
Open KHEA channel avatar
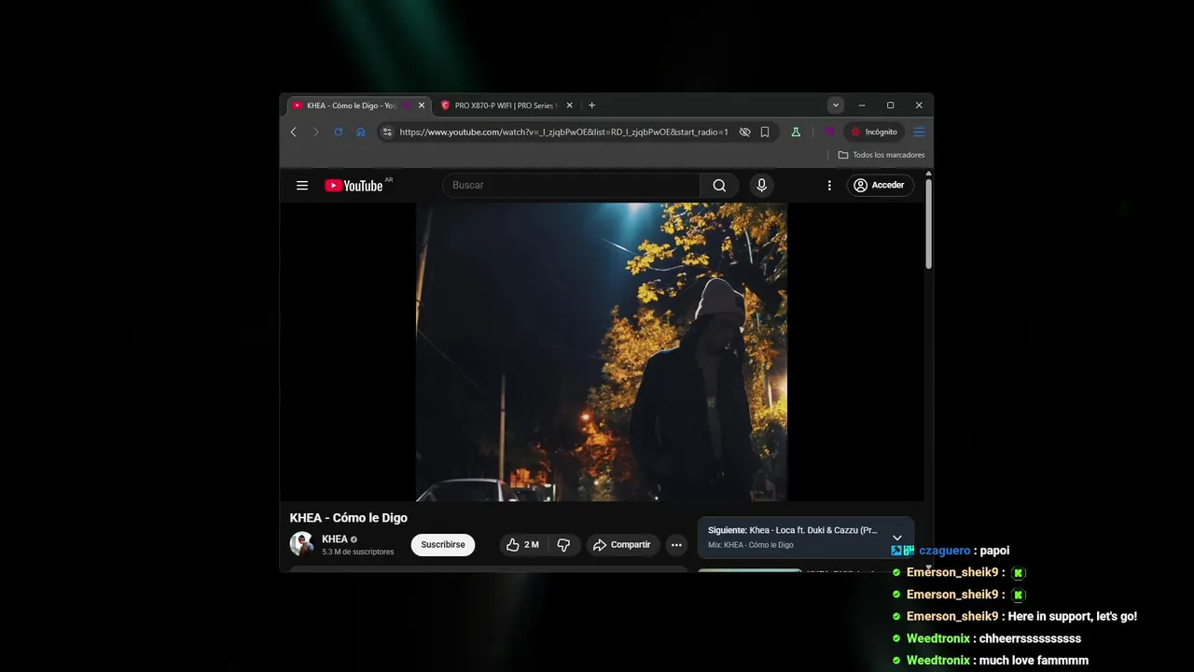click(302, 544)
